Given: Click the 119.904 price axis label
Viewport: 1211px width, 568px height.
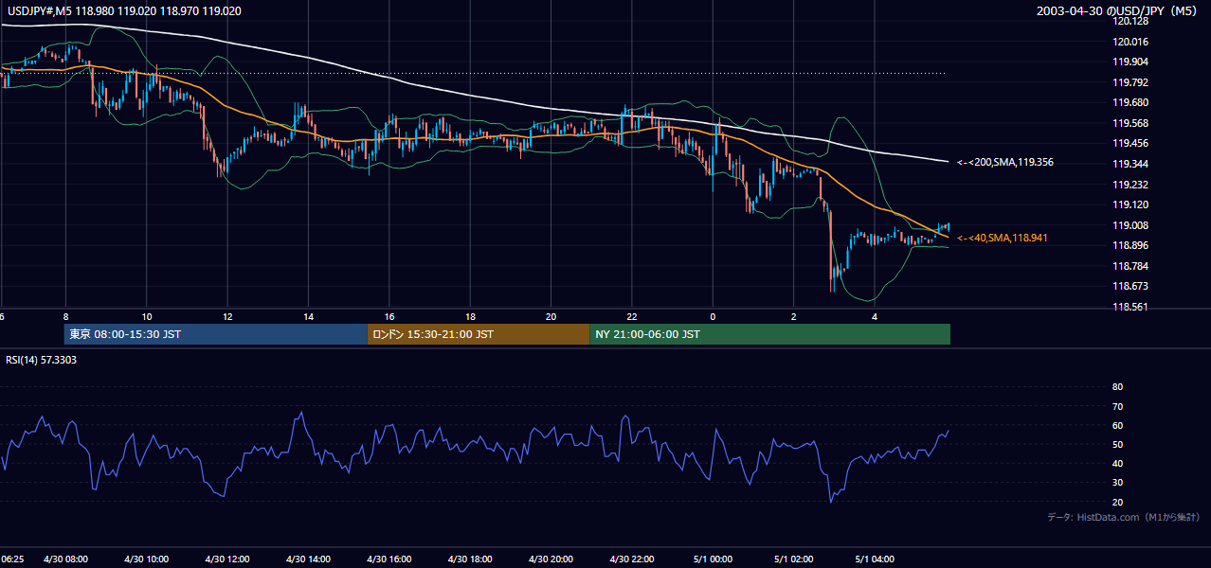Looking at the screenshot, I should (1129, 62).
